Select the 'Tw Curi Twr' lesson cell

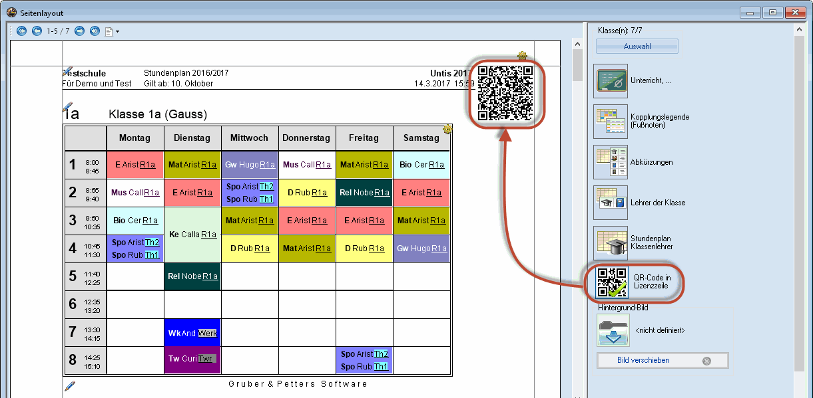coord(192,359)
